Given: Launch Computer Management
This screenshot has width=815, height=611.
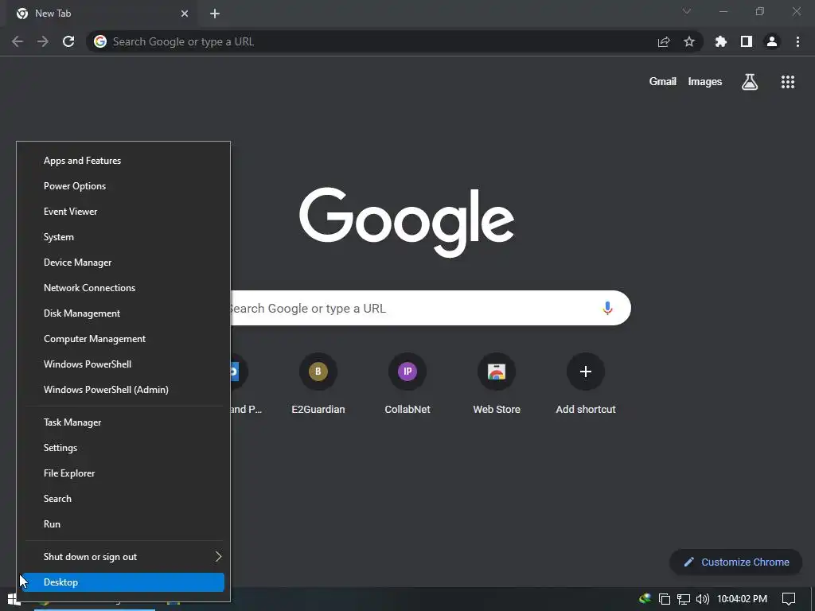Looking at the screenshot, I should (123, 339).
